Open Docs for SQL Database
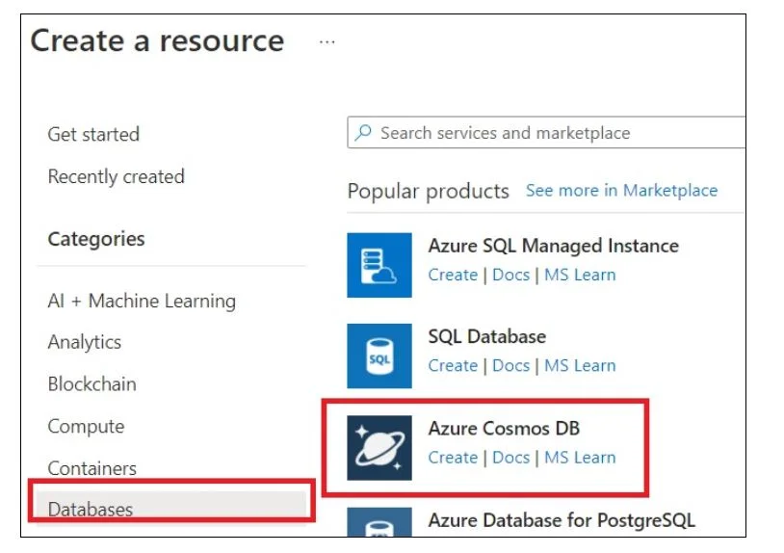The width and height of the screenshot is (784, 553). pyautogui.click(x=511, y=366)
